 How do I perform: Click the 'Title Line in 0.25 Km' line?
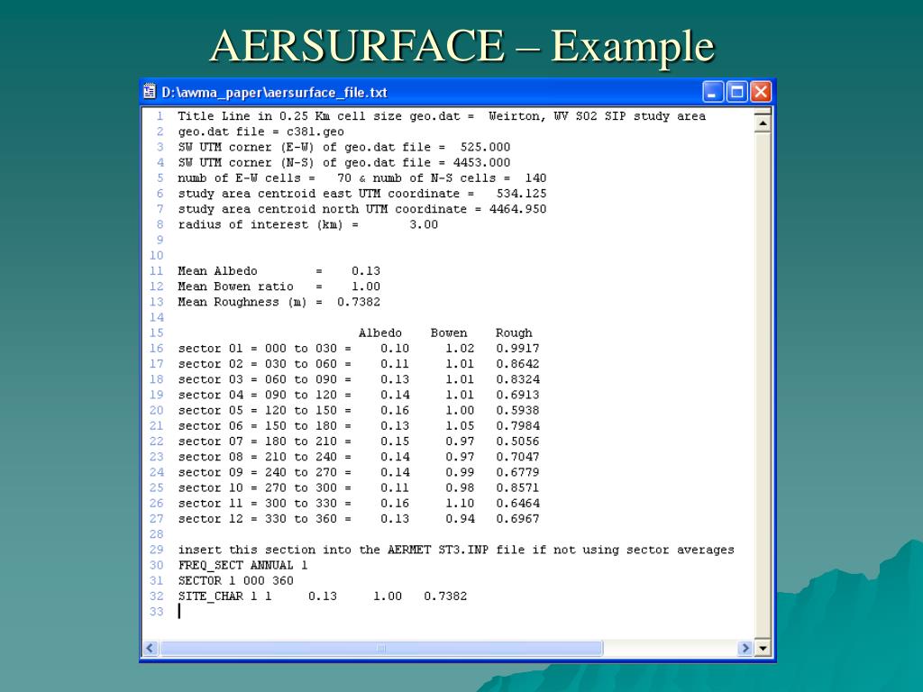click(442, 116)
